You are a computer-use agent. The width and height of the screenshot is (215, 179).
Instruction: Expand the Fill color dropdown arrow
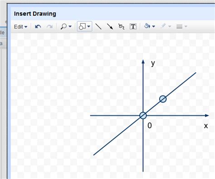pos(154,26)
